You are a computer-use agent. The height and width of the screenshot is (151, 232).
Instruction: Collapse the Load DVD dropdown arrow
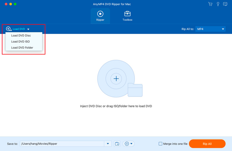(x=28, y=29)
